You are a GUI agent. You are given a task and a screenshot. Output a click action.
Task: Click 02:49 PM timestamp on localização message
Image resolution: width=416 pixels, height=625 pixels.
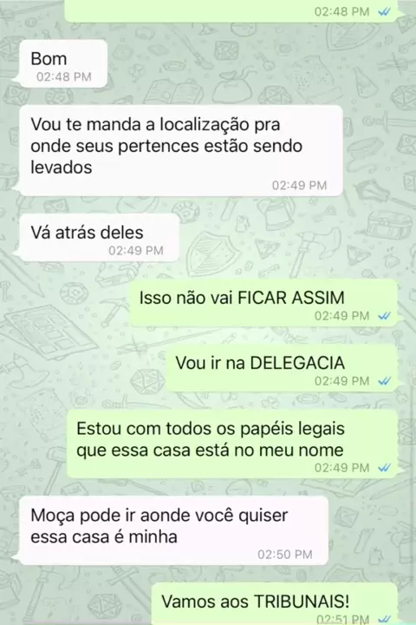(299, 186)
